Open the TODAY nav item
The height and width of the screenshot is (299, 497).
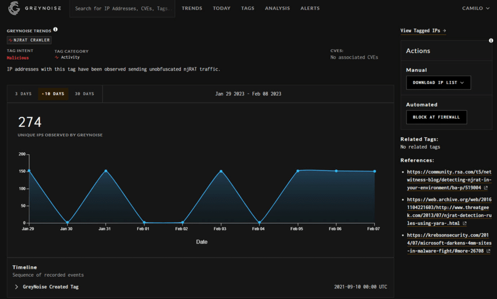[221, 8]
